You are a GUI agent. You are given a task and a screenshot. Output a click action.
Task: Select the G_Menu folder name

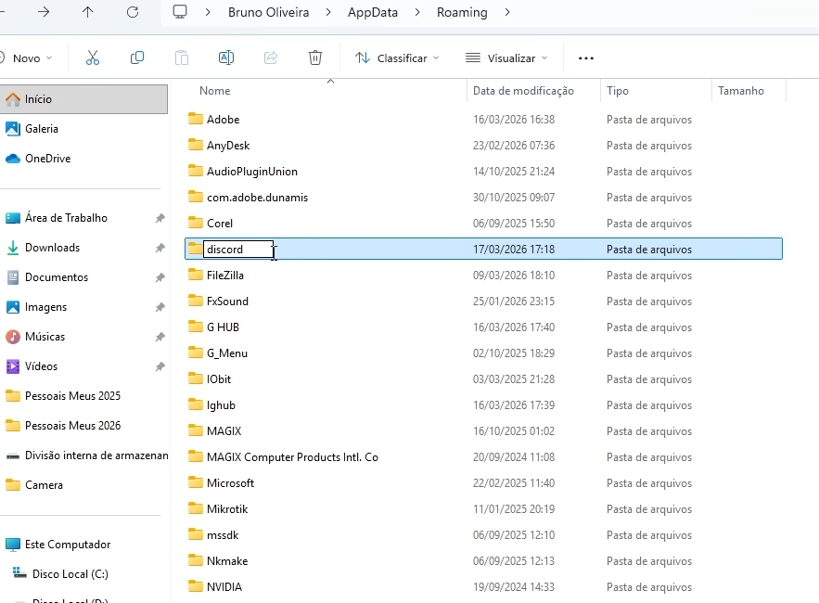(226, 353)
